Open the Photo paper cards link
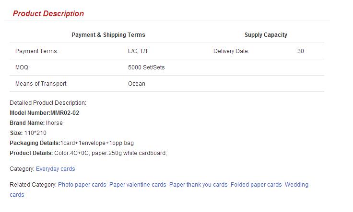The image size is (353, 212). (x=82, y=185)
